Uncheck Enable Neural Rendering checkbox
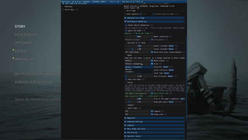 [x=126, y=25]
